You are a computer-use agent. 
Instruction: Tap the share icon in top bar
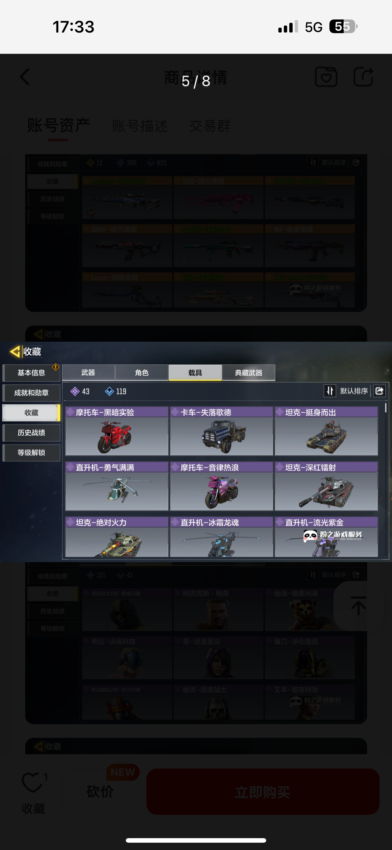363,77
